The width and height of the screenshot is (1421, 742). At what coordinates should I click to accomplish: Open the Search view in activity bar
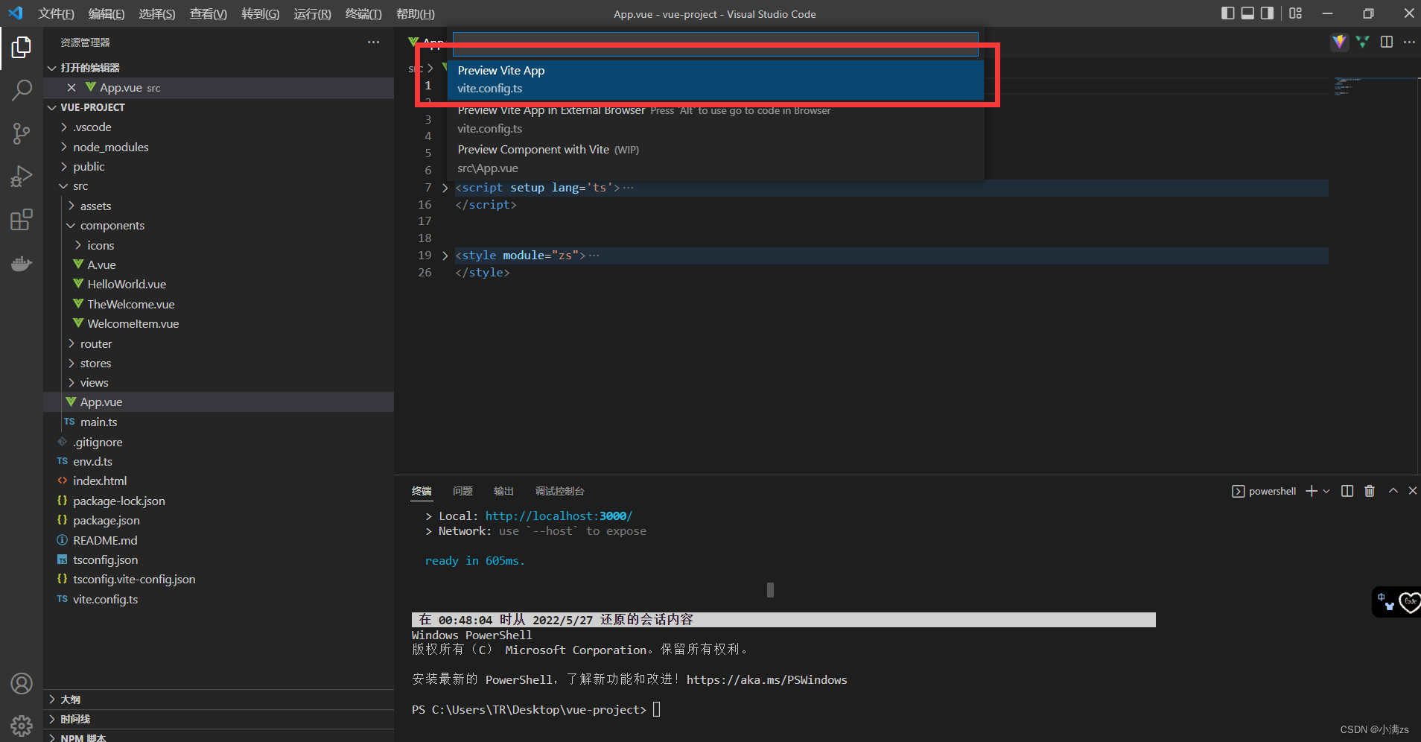pyautogui.click(x=22, y=91)
